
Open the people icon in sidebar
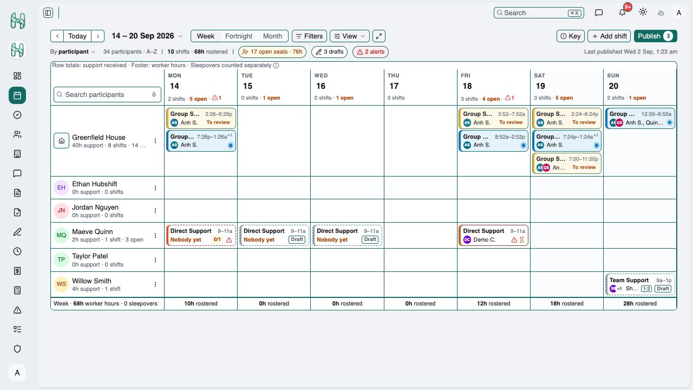(x=17, y=134)
